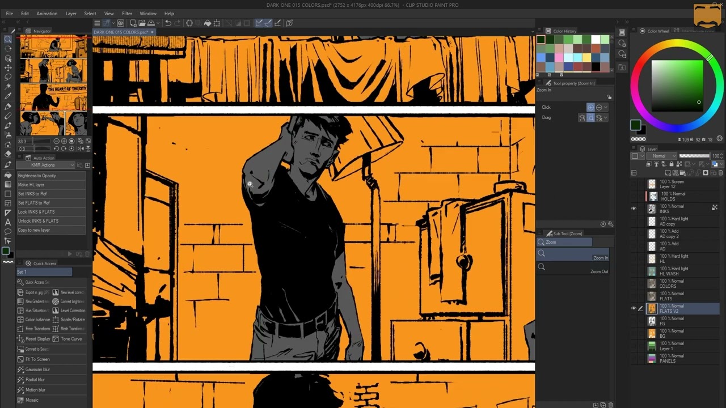
Task: Run the Lock INKS & FLATS action
Action: point(52,212)
